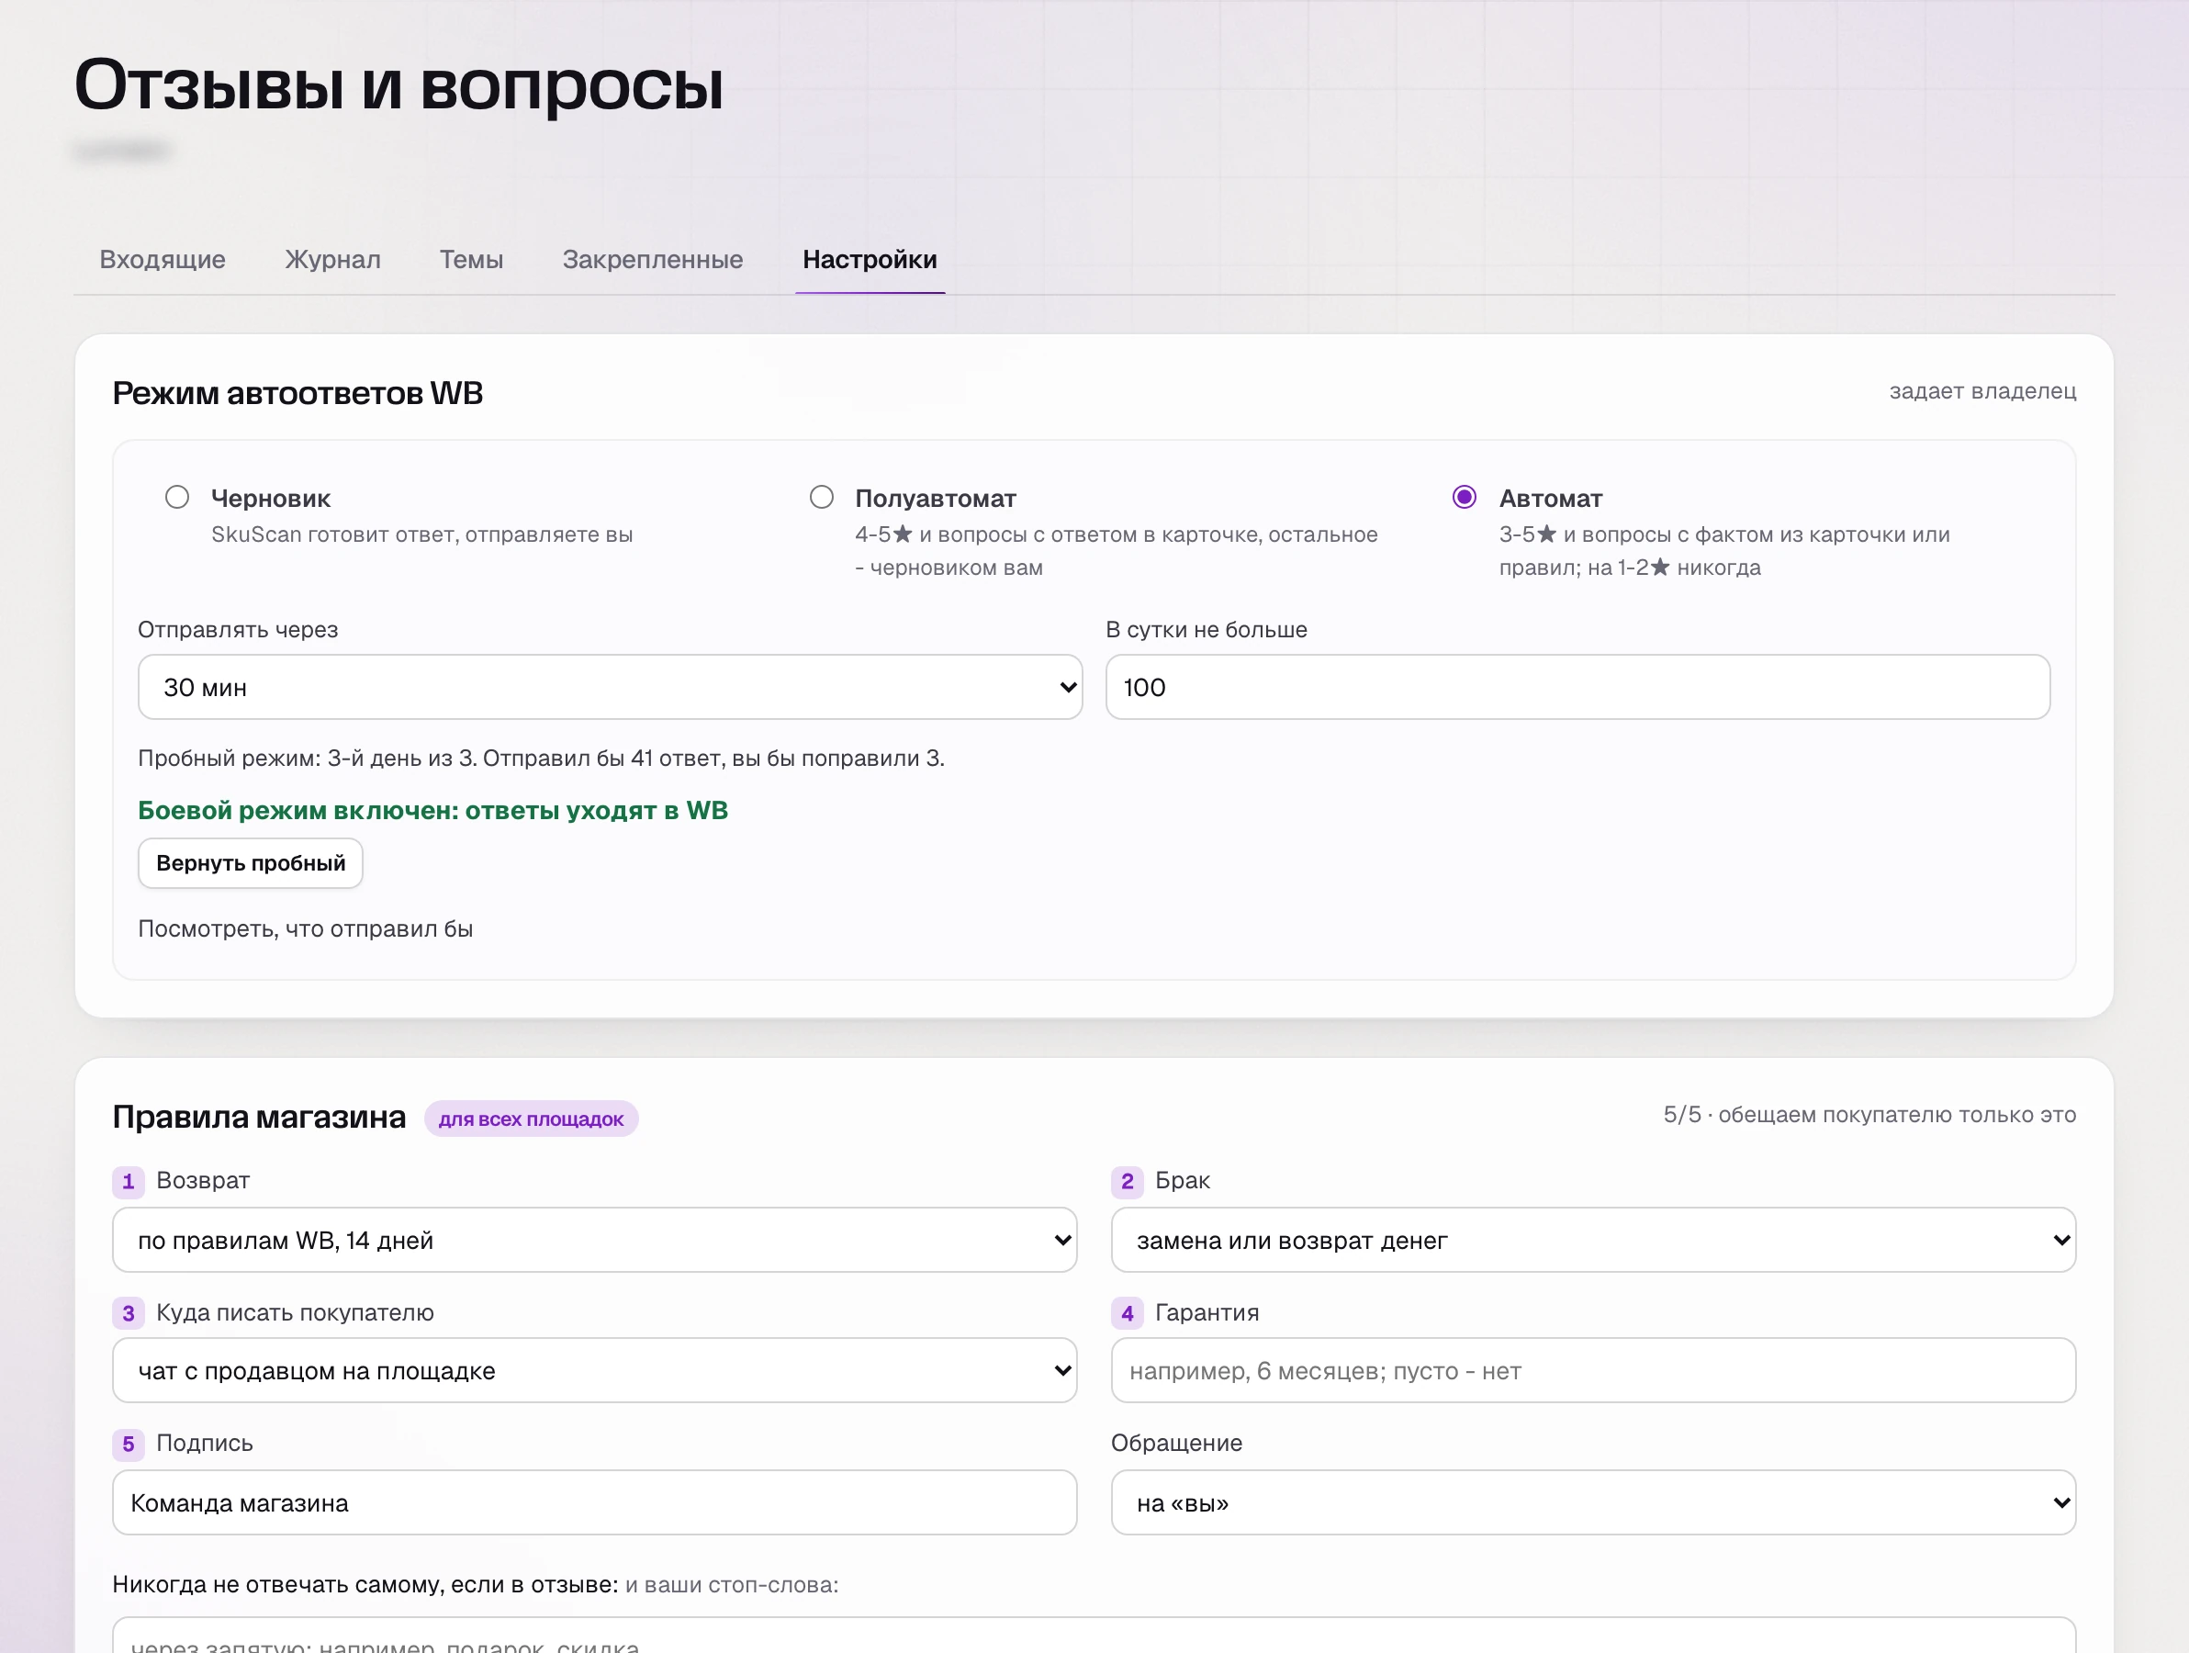Click the number 5 badge beside Подпись

click(x=129, y=1445)
